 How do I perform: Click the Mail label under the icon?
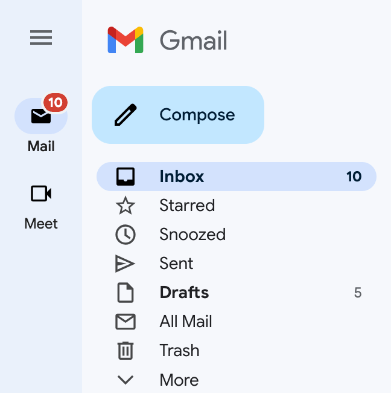41,146
